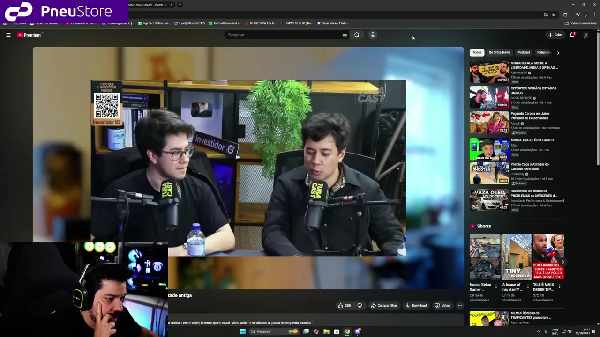Image resolution: width=600 pixels, height=337 pixels.
Task: Open Chrome from the taskbar
Action: [347, 331]
